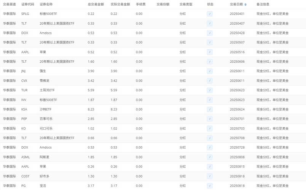Click the status icon for DOX dated 20250428
The height and width of the screenshot is (190, 306).
(x=210, y=33)
